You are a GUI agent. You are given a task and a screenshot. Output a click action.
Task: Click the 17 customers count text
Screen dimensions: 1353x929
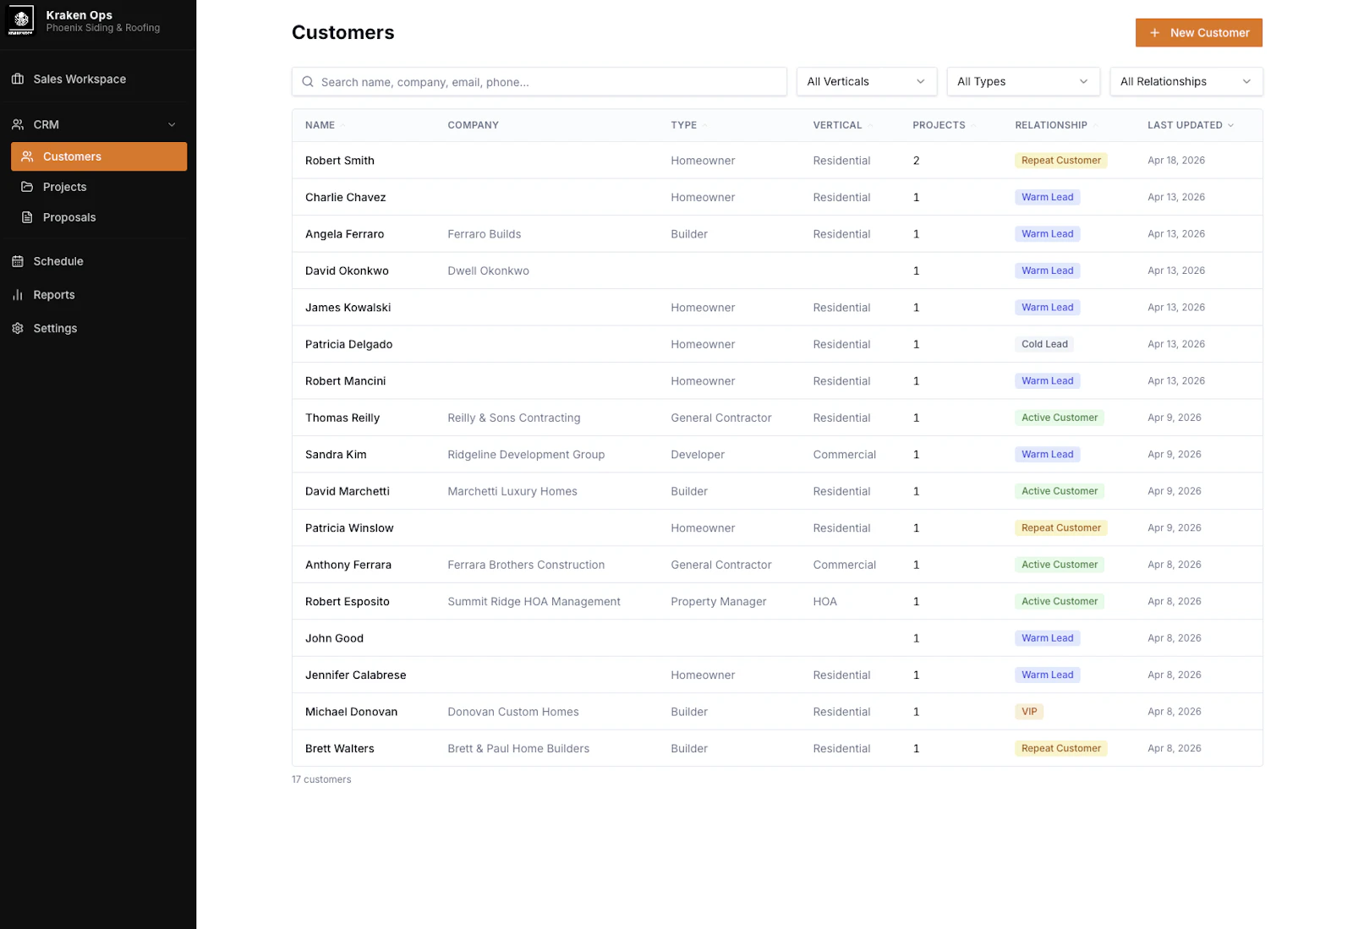321,779
